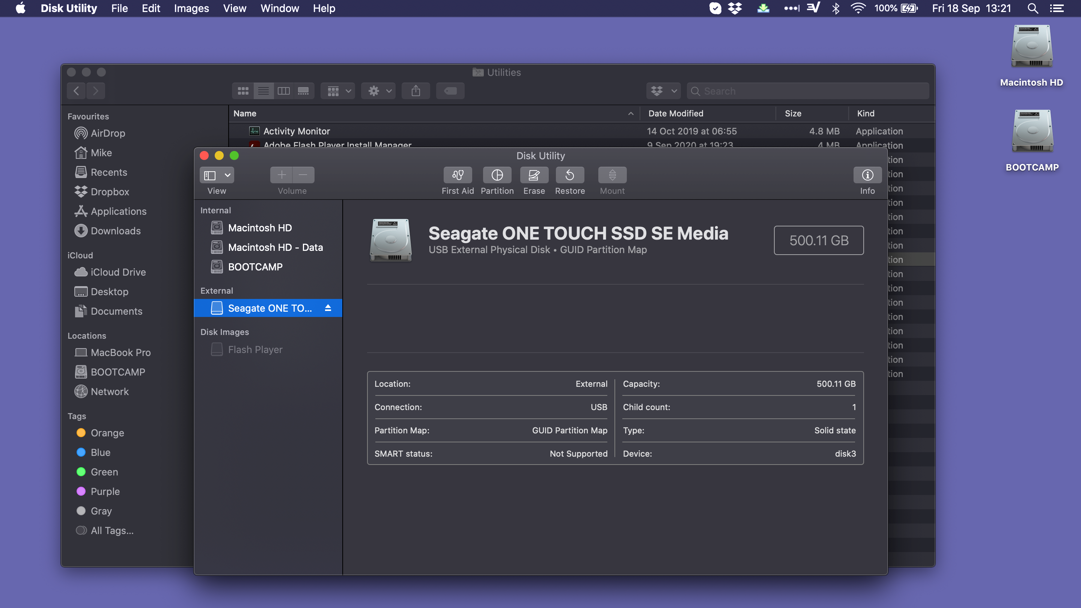Open Recents in Finder sidebar
The height and width of the screenshot is (608, 1081).
tap(109, 172)
